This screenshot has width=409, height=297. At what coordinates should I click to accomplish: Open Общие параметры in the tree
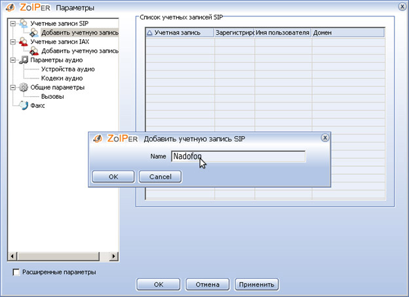pos(58,88)
